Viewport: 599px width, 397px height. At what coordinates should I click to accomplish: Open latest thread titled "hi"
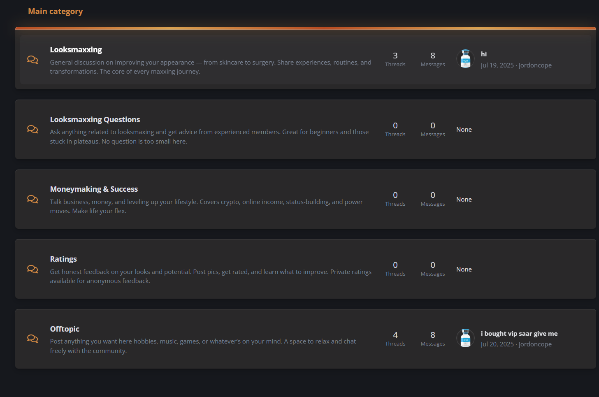coord(484,54)
